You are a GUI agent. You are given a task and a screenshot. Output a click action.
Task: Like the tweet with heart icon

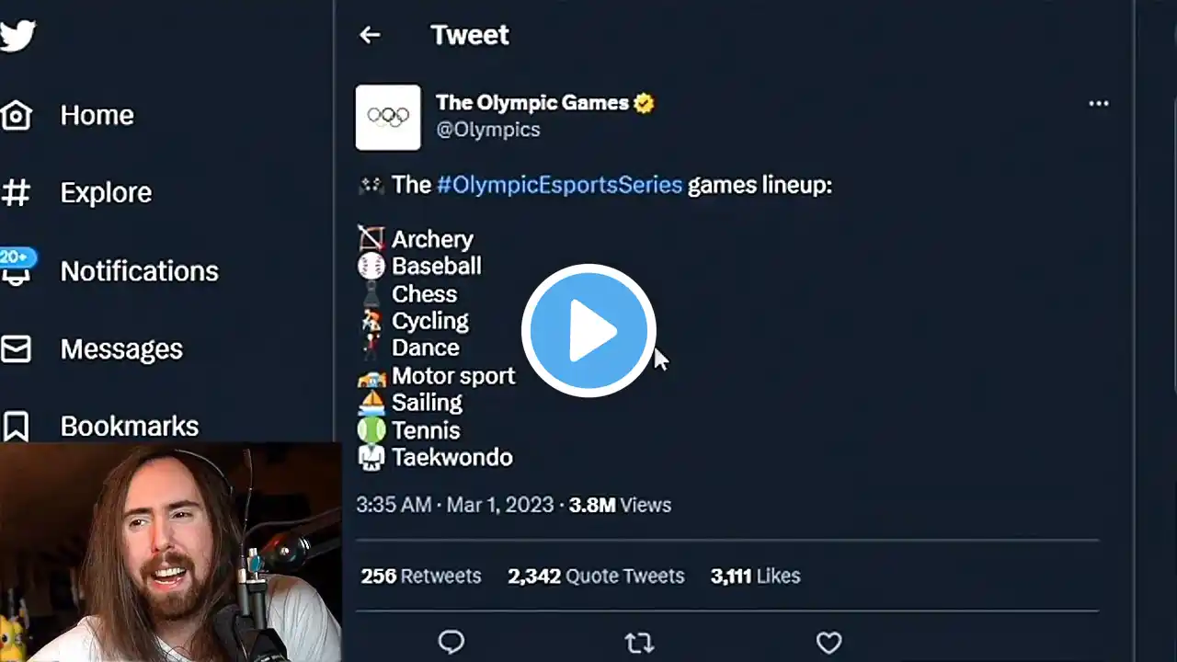pyautogui.click(x=828, y=642)
